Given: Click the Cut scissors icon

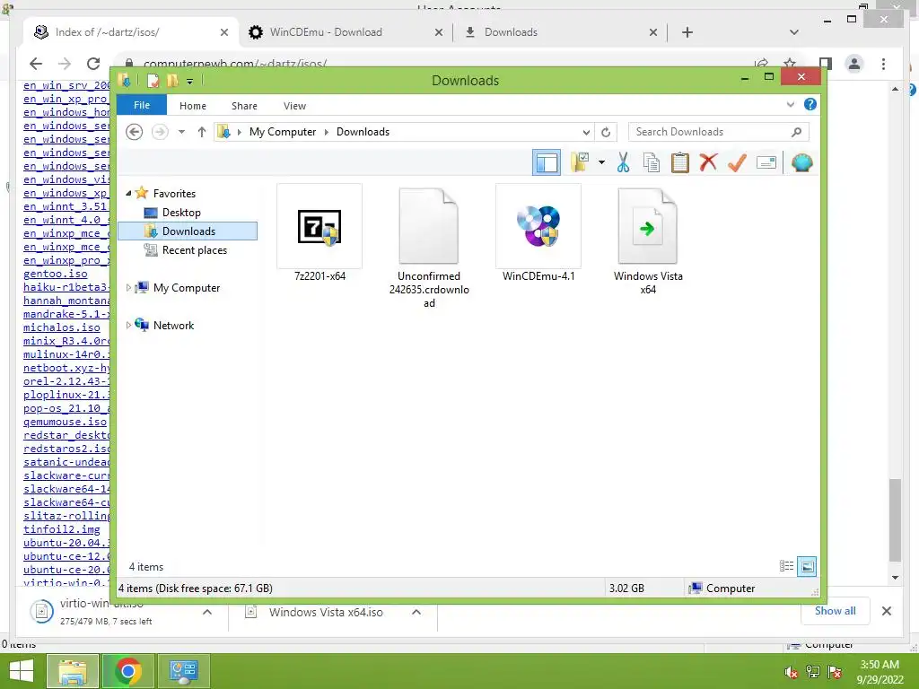Looking at the screenshot, I should pos(623,162).
